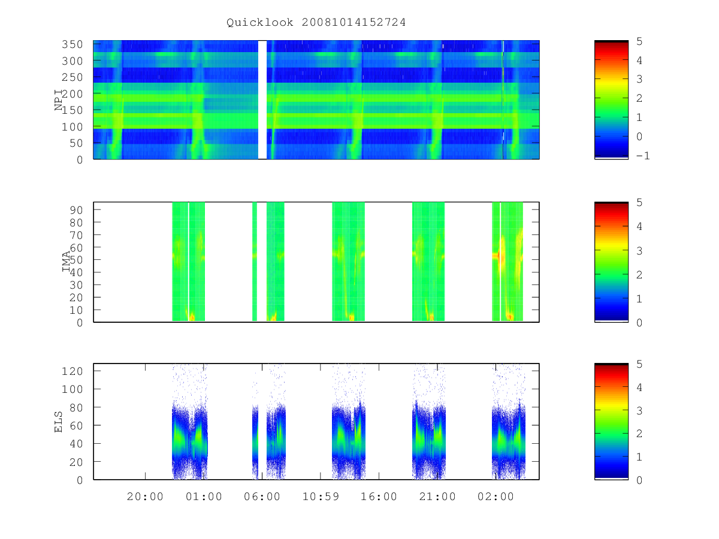Click the 150 tick on NPI axis

pyautogui.click(x=73, y=110)
